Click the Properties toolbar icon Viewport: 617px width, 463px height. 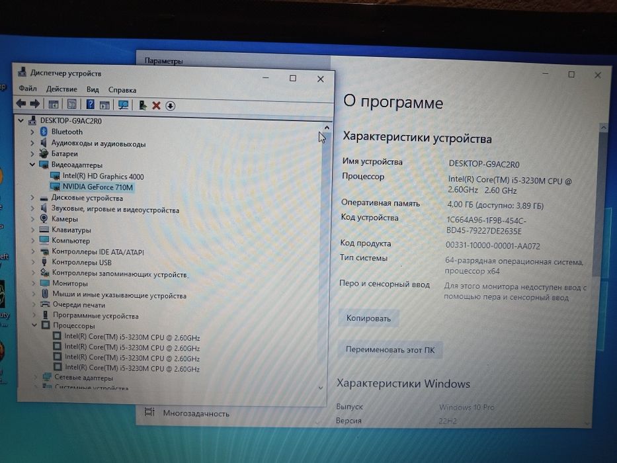71,105
